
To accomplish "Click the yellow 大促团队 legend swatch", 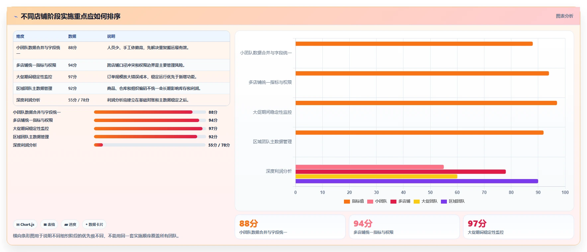I will 417,201.
